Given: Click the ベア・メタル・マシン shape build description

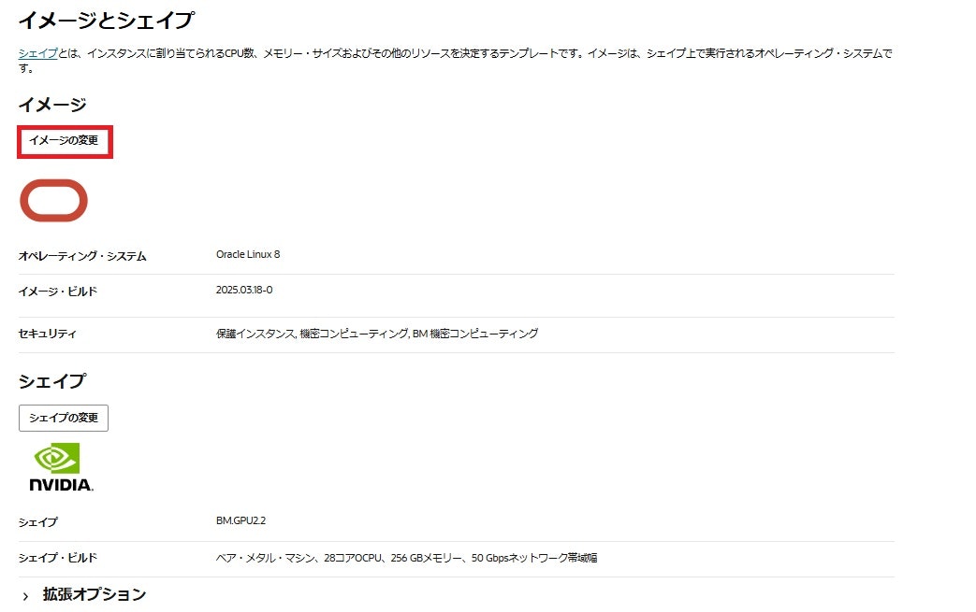Looking at the screenshot, I should tap(406, 557).
